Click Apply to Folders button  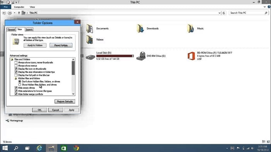(x=35, y=45)
